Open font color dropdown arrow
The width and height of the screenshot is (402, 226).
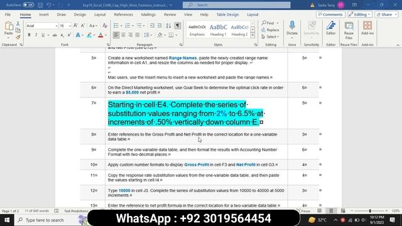click(x=106, y=35)
